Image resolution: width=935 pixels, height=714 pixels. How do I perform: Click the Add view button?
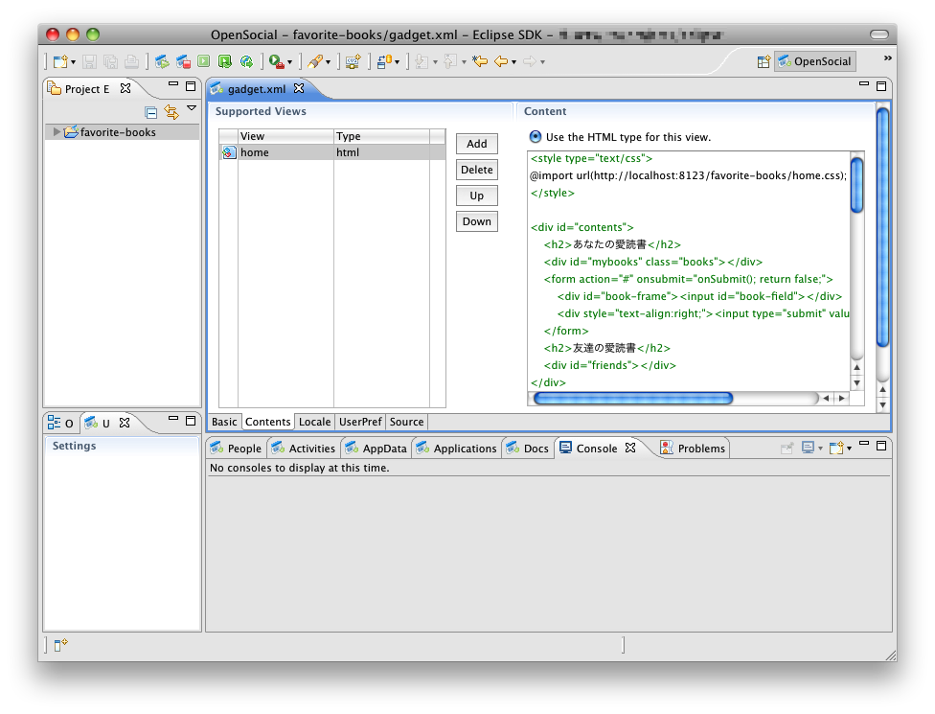point(476,144)
